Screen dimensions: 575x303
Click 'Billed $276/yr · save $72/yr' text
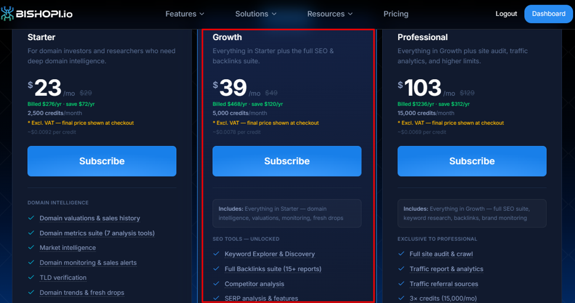click(x=61, y=104)
